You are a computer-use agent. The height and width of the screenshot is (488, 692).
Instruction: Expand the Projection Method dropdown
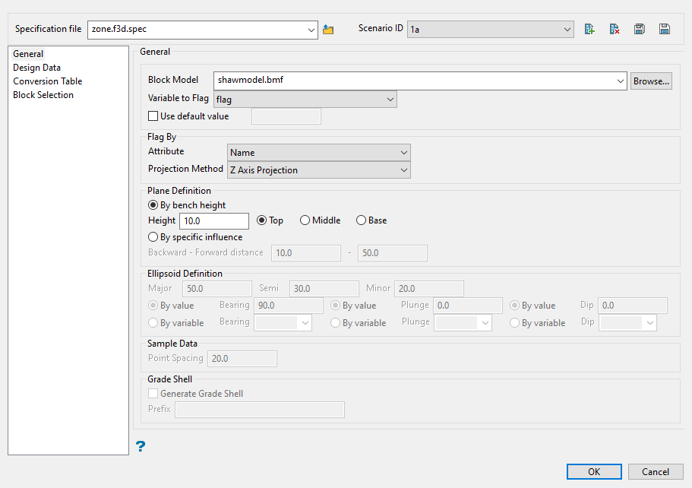point(319,170)
